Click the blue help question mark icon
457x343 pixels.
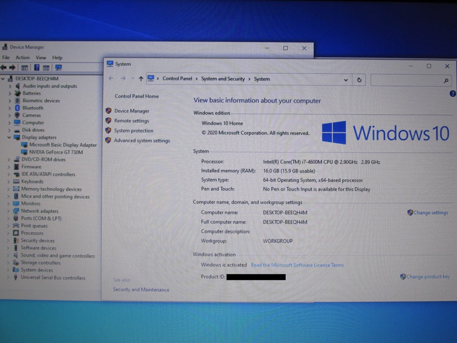coord(453,93)
